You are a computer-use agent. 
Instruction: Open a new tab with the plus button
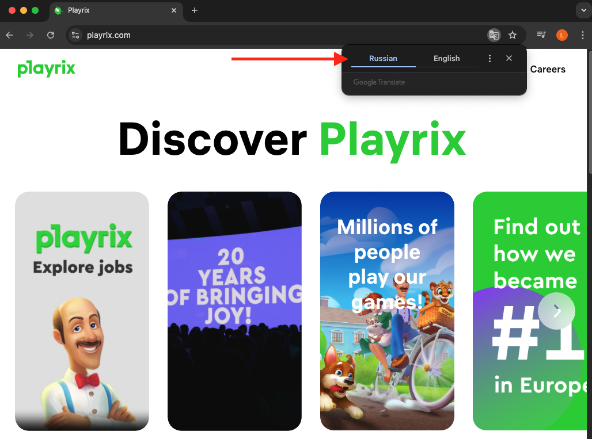point(195,10)
